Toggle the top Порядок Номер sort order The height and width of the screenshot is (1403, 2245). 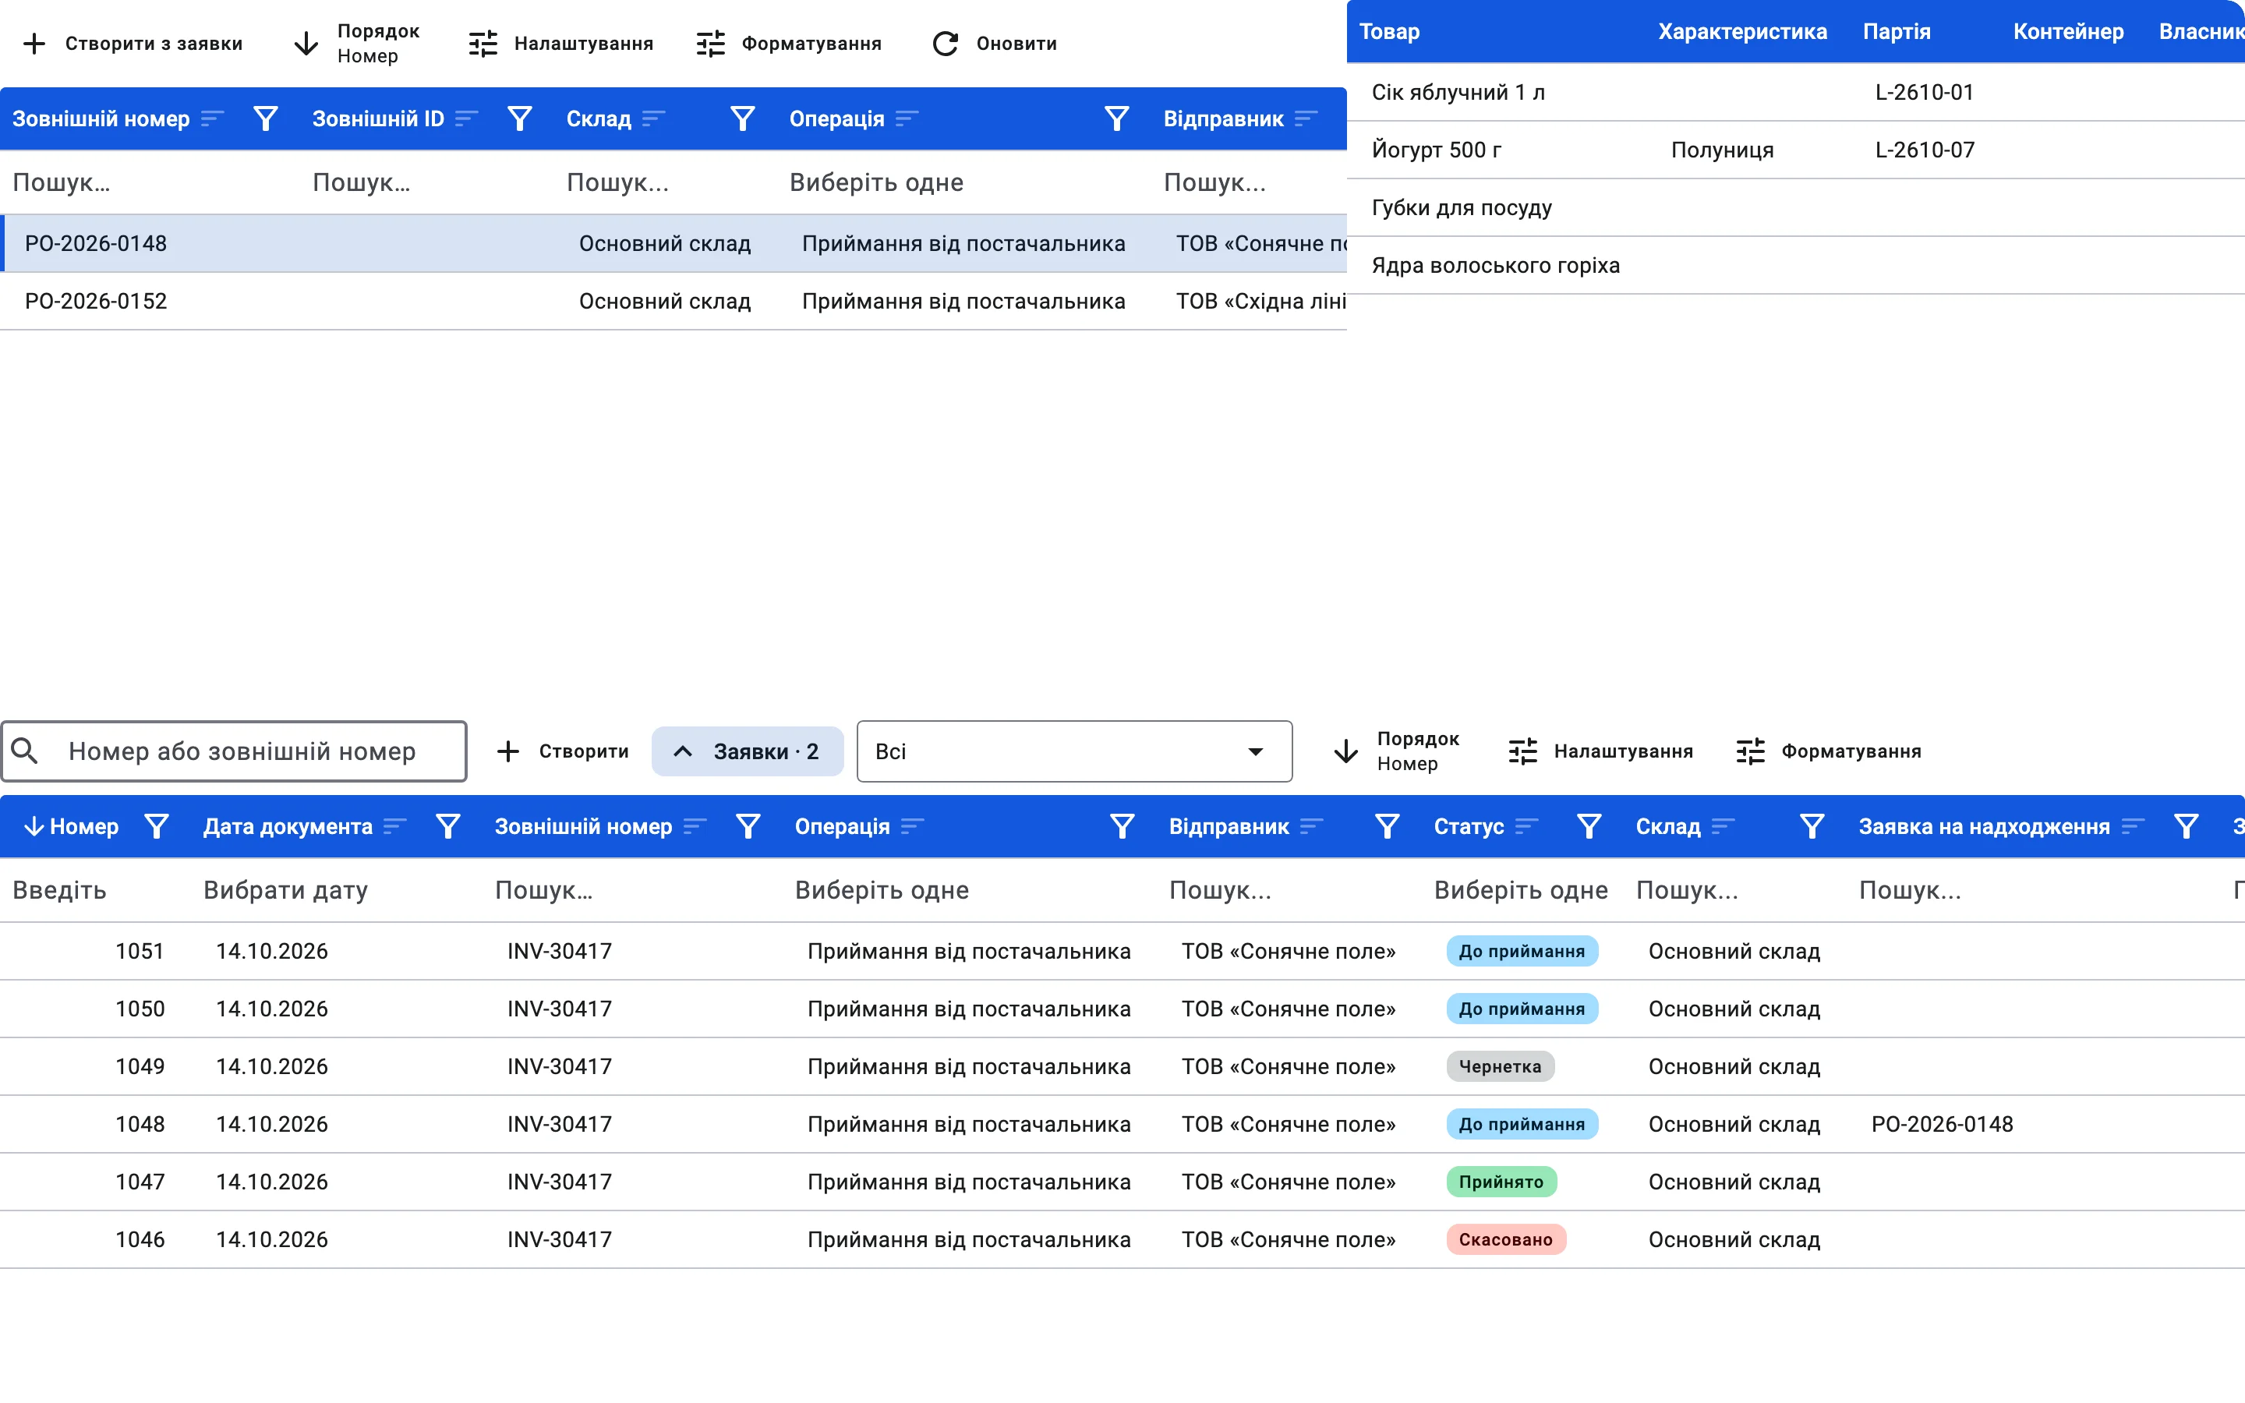pos(356,44)
